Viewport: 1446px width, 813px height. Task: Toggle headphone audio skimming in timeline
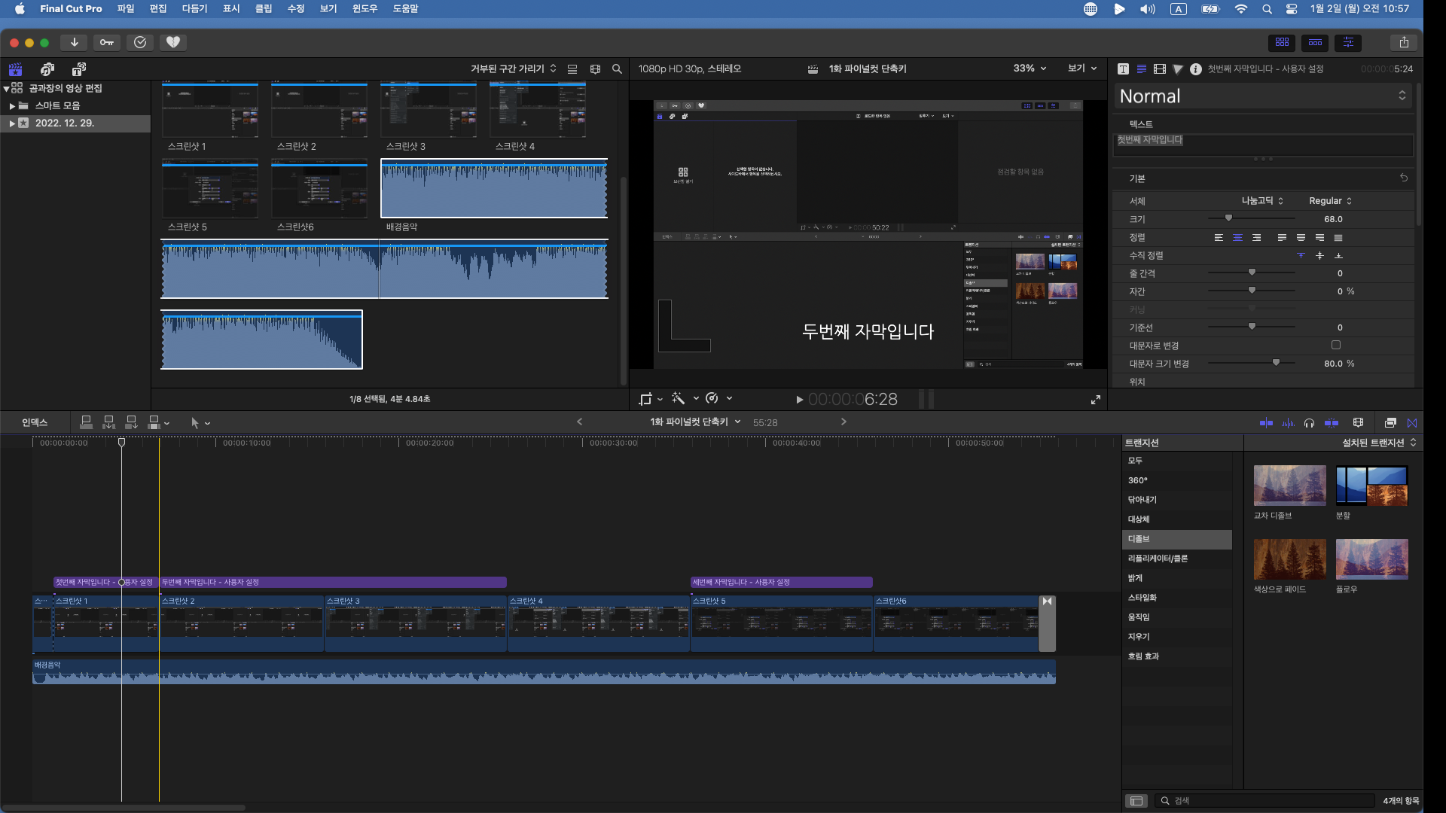pos(1310,423)
